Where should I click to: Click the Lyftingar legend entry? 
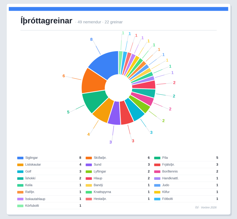point(100,171)
